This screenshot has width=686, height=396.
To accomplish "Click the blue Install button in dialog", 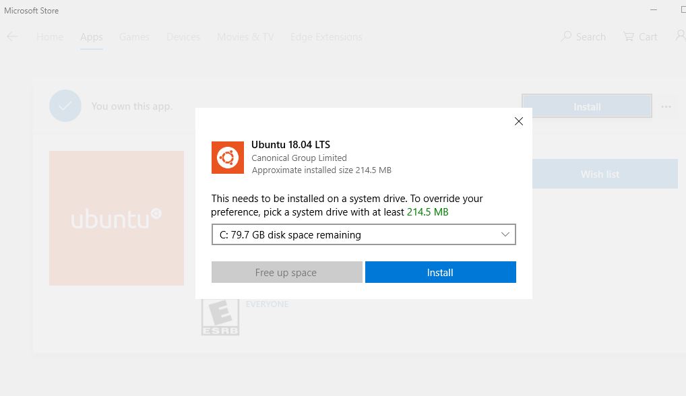I will [441, 272].
